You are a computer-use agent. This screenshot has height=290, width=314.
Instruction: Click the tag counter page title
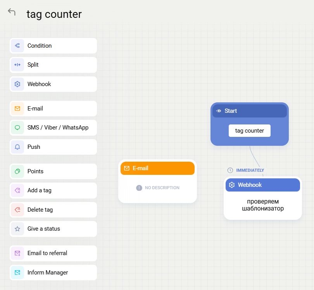[54, 14]
